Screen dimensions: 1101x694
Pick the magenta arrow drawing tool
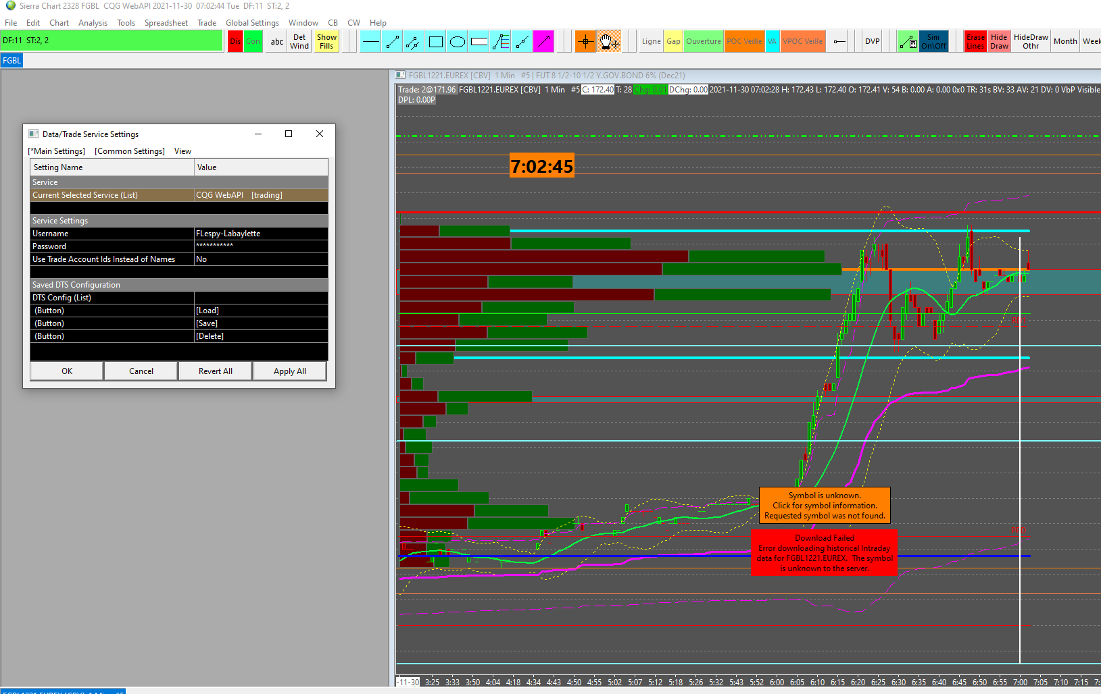click(543, 42)
